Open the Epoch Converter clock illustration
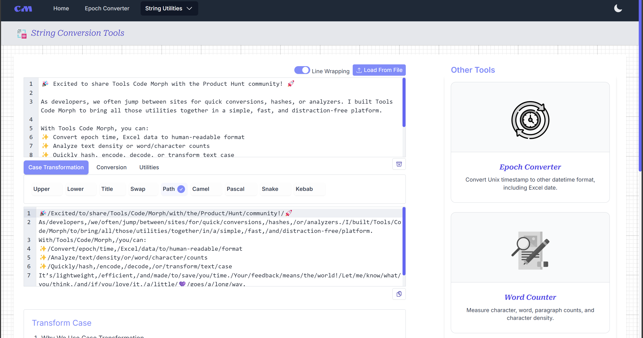Image resolution: width=643 pixels, height=338 pixels. point(530,120)
